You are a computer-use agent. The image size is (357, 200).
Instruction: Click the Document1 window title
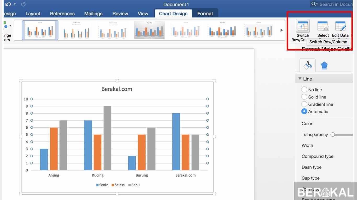pyautogui.click(x=176, y=4)
